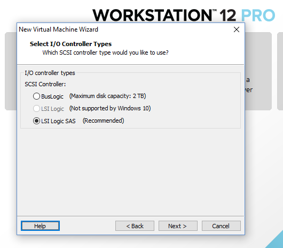Click the "Maximum disk capacity: 2 TB" note
This screenshot has width=283, height=248.
click(107, 96)
